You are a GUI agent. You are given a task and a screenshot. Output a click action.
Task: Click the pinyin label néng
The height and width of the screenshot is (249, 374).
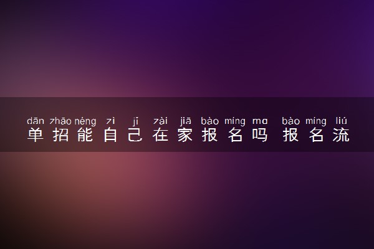[85, 121]
